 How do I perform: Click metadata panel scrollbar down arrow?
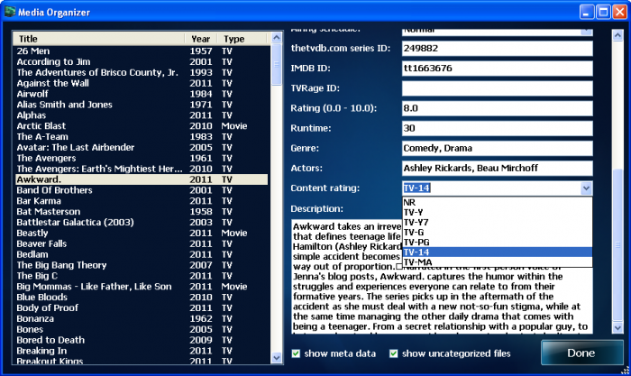coord(617,327)
